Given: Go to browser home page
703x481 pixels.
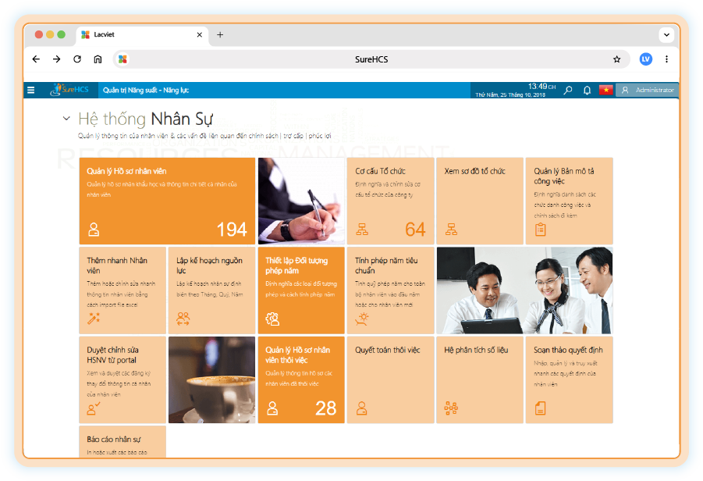Looking at the screenshot, I should [x=98, y=59].
